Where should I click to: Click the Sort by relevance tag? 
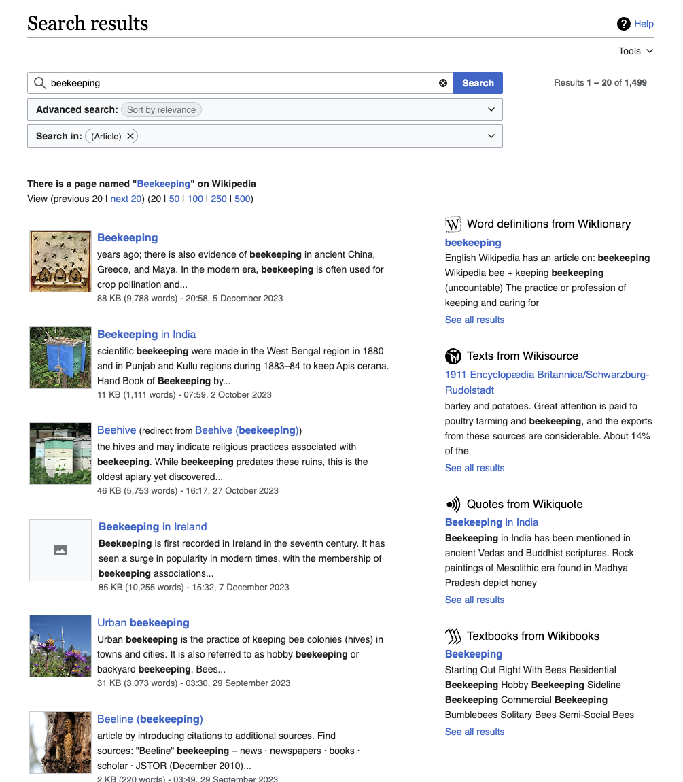(x=161, y=109)
